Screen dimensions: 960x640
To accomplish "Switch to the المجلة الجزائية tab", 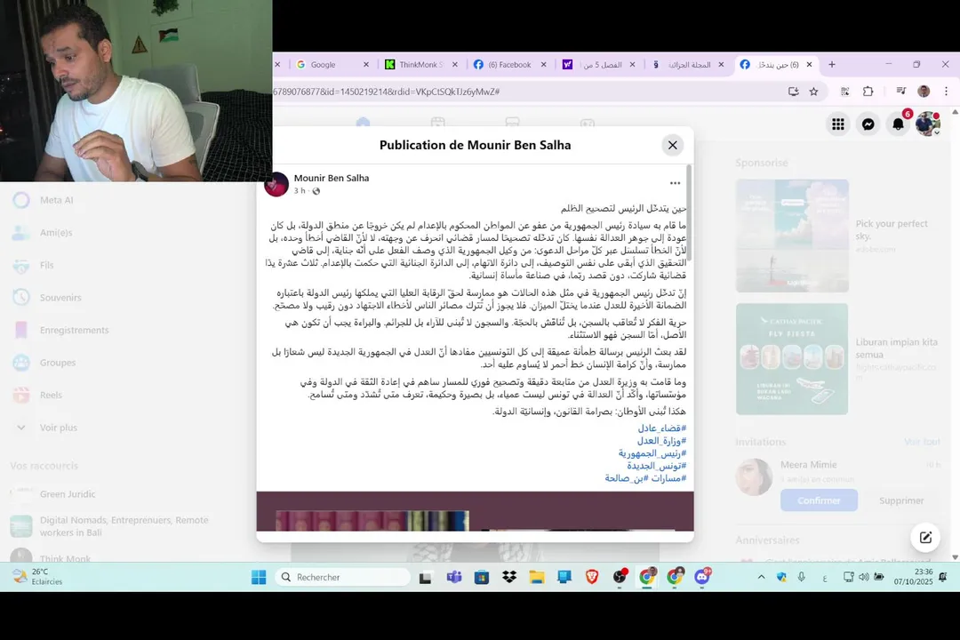I will coord(687,64).
